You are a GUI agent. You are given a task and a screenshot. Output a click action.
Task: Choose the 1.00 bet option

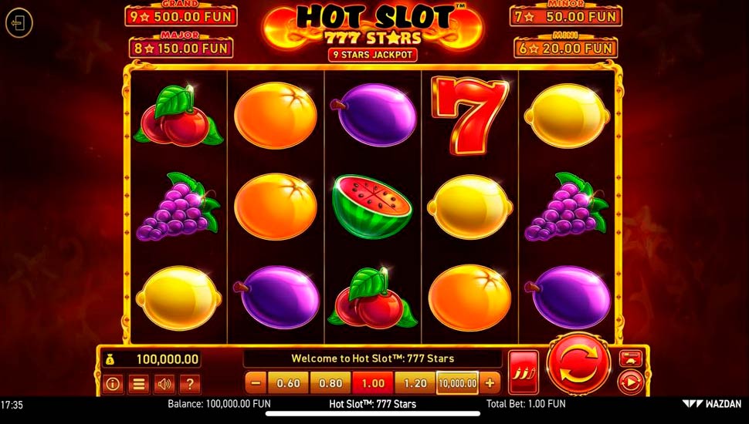point(373,383)
